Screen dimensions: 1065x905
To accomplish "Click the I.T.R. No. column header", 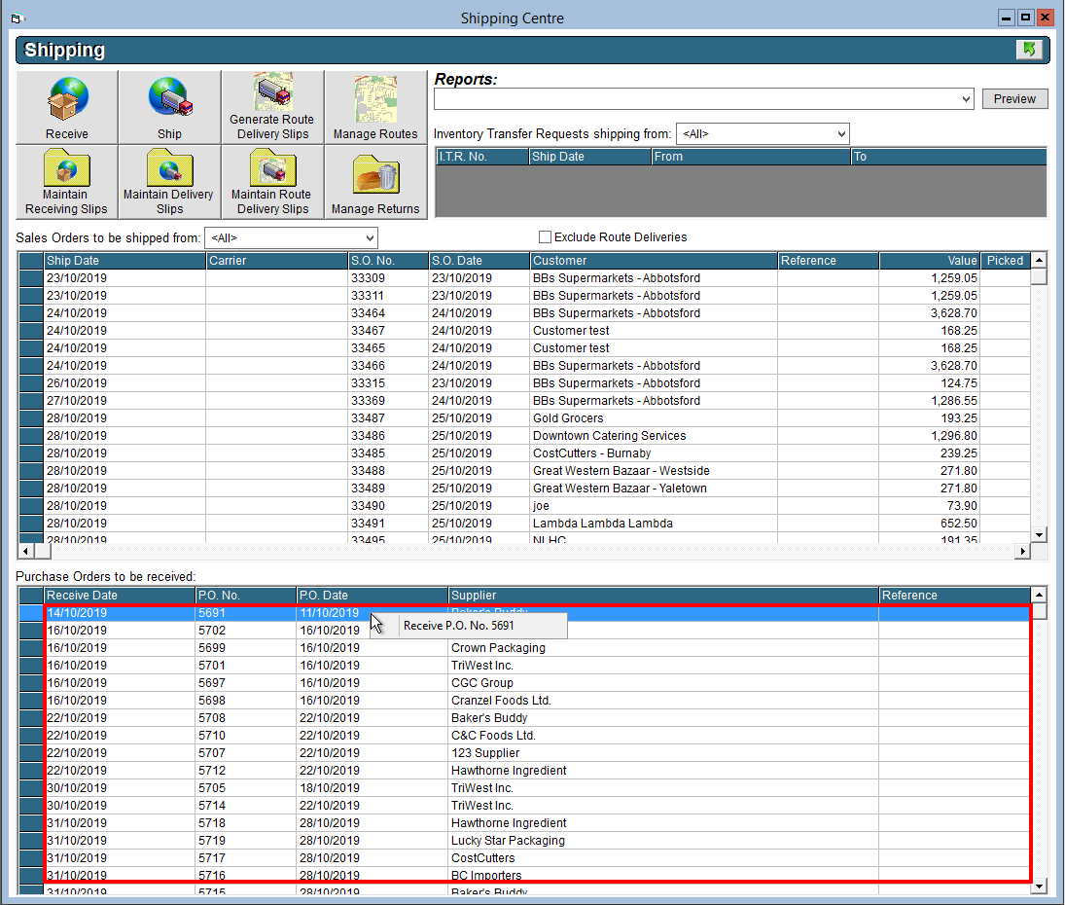I will click(482, 157).
